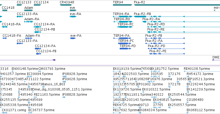
Task: Select the Pka-R2-PB protein label
Action: click(x=154, y=36)
